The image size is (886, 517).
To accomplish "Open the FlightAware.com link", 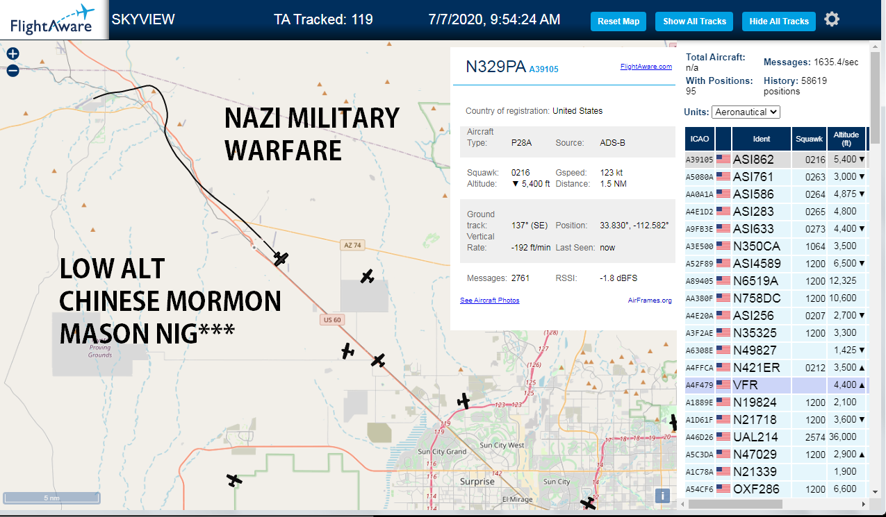I will point(646,67).
